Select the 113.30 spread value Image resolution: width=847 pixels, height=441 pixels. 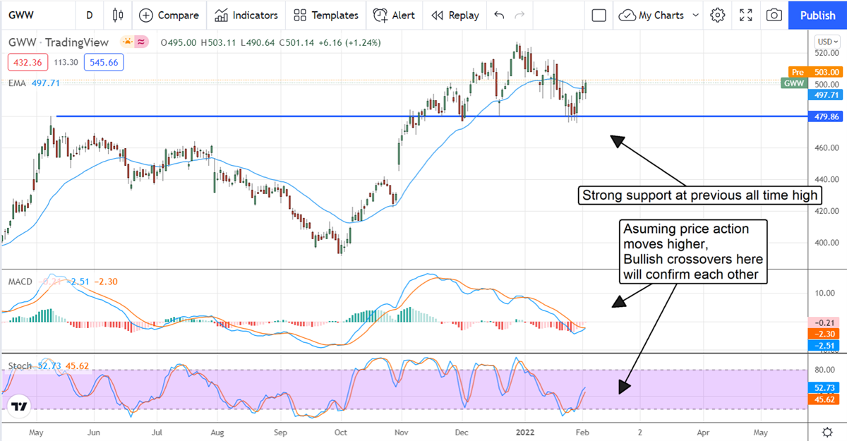65,62
